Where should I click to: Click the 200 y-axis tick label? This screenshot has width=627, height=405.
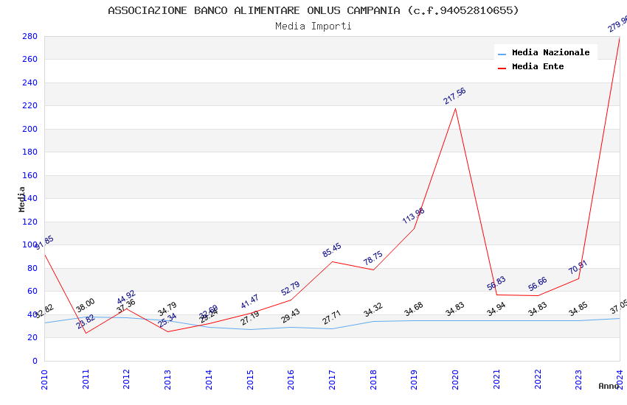tap(30, 129)
